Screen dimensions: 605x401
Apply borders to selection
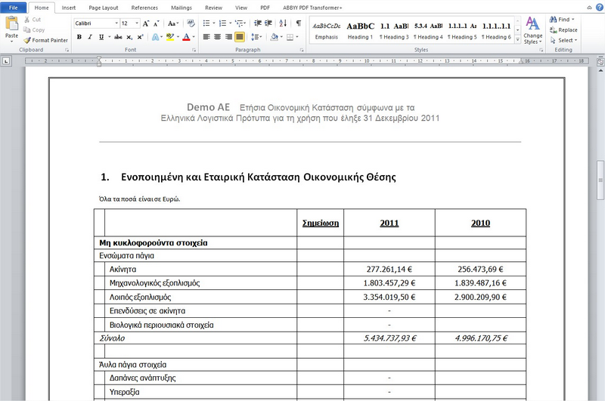click(290, 37)
